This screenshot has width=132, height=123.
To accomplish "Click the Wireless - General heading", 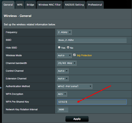I will 18,16.
